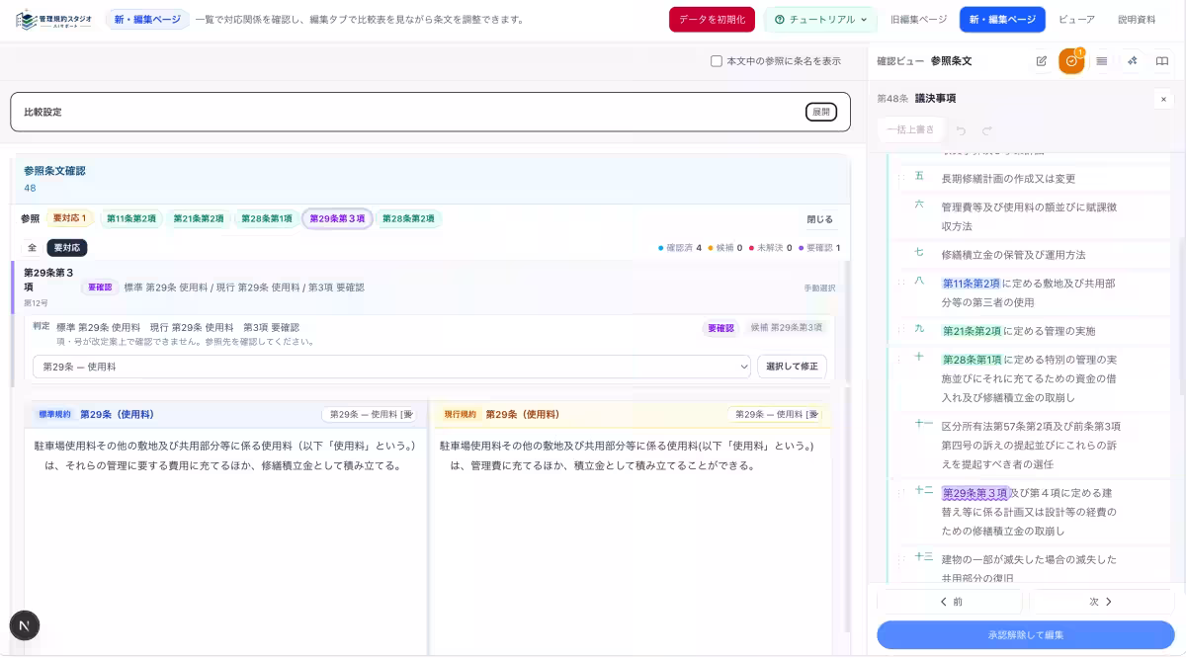Switch to 旧編集ページ tab
This screenshot has width=1186, height=658.
(x=918, y=19)
